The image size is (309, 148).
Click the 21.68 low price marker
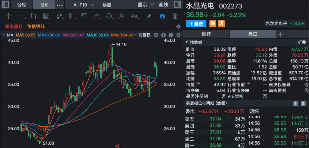tap(46, 143)
